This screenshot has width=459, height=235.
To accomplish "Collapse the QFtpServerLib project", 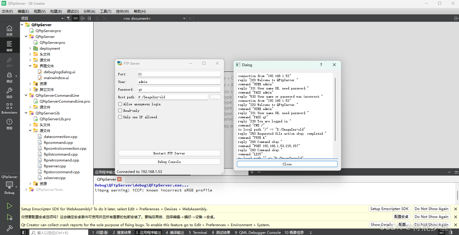I will [x=26, y=113].
